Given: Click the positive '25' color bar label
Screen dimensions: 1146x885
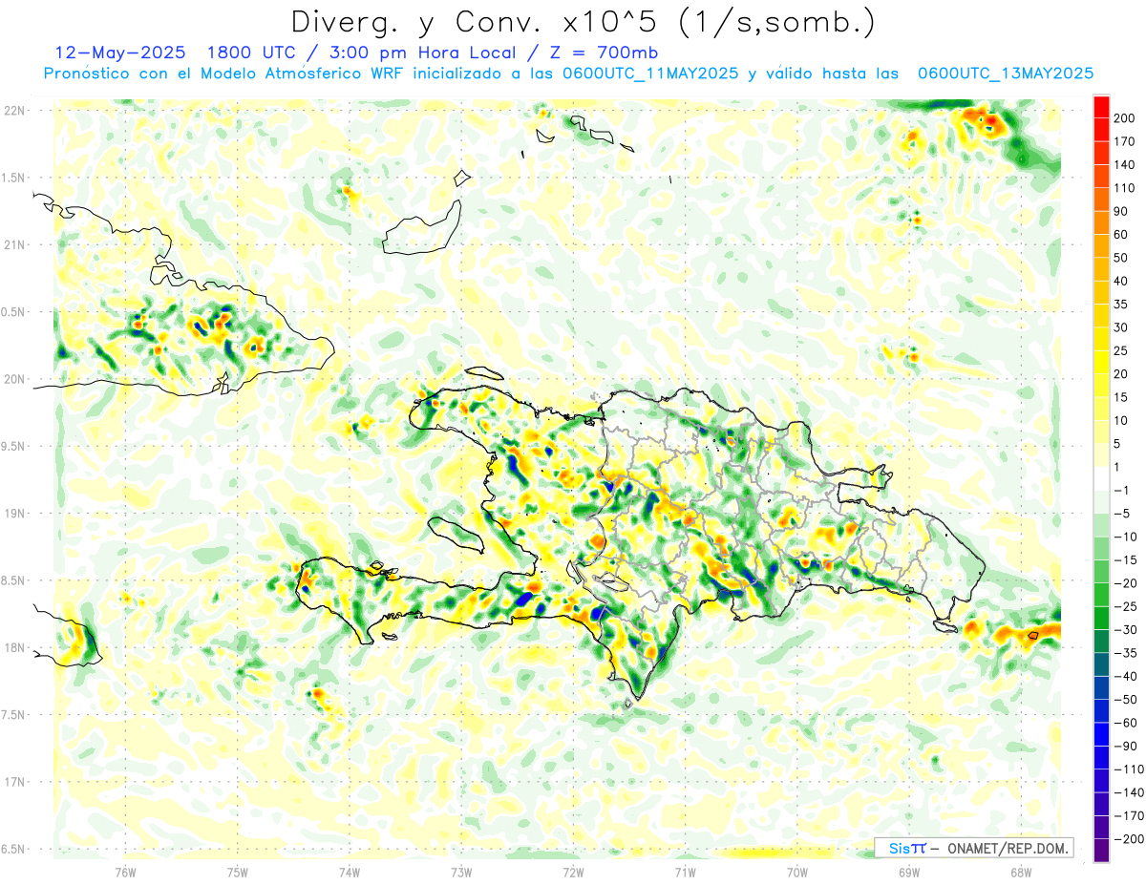Looking at the screenshot, I should click(1121, 351).
